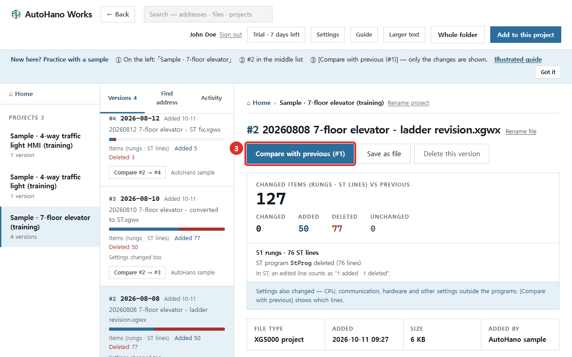572x357 pixels.
Task: Click the Deleted count 77
Action: pyautogui.click(x=337, y=228)
